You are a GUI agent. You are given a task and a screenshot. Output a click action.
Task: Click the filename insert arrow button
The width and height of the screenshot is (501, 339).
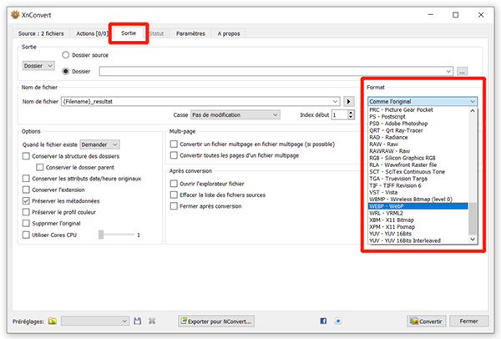[x=348, y=102]
